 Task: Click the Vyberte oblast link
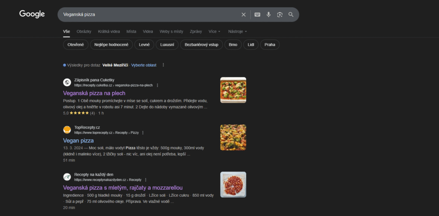click(144, 65)
